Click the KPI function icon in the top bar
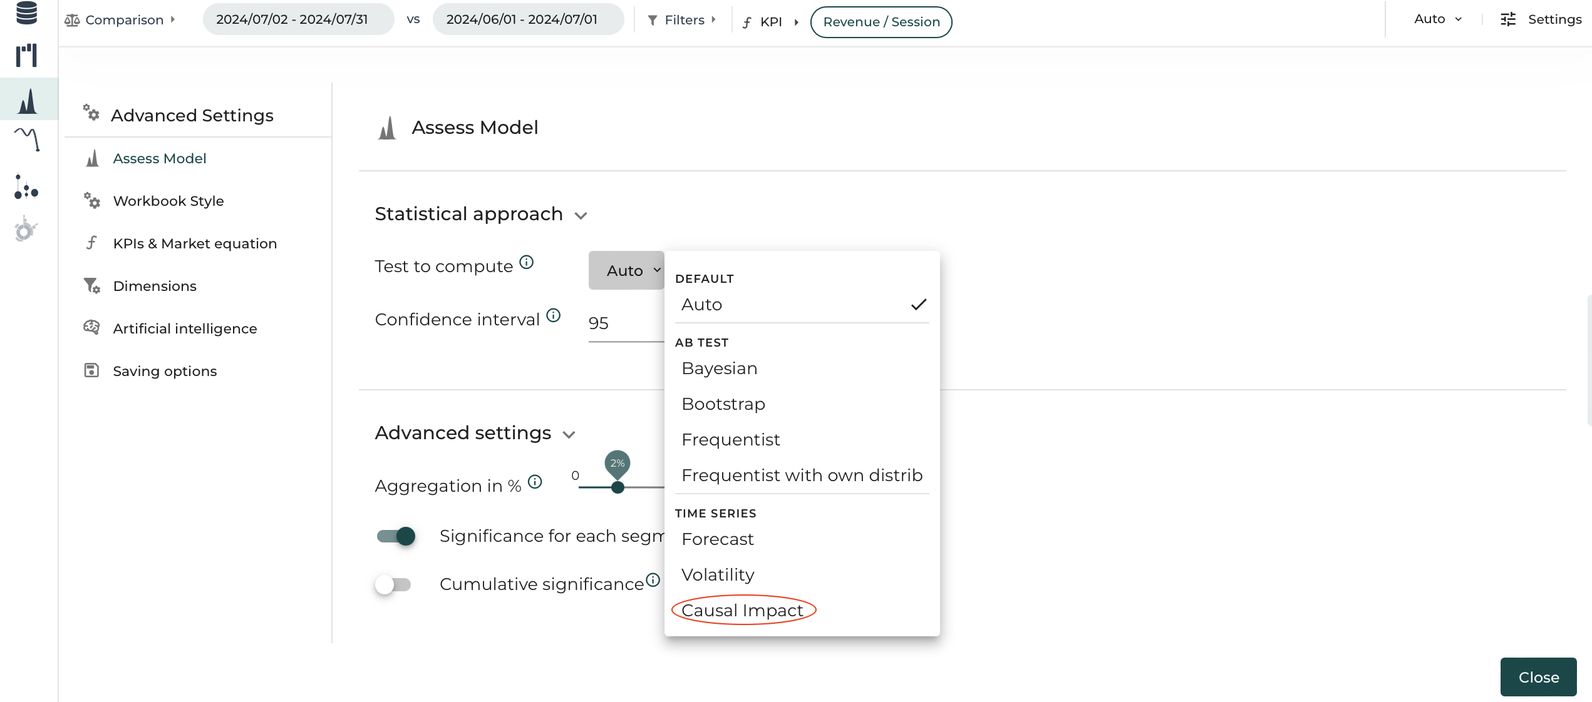 [x=747, y=23]
